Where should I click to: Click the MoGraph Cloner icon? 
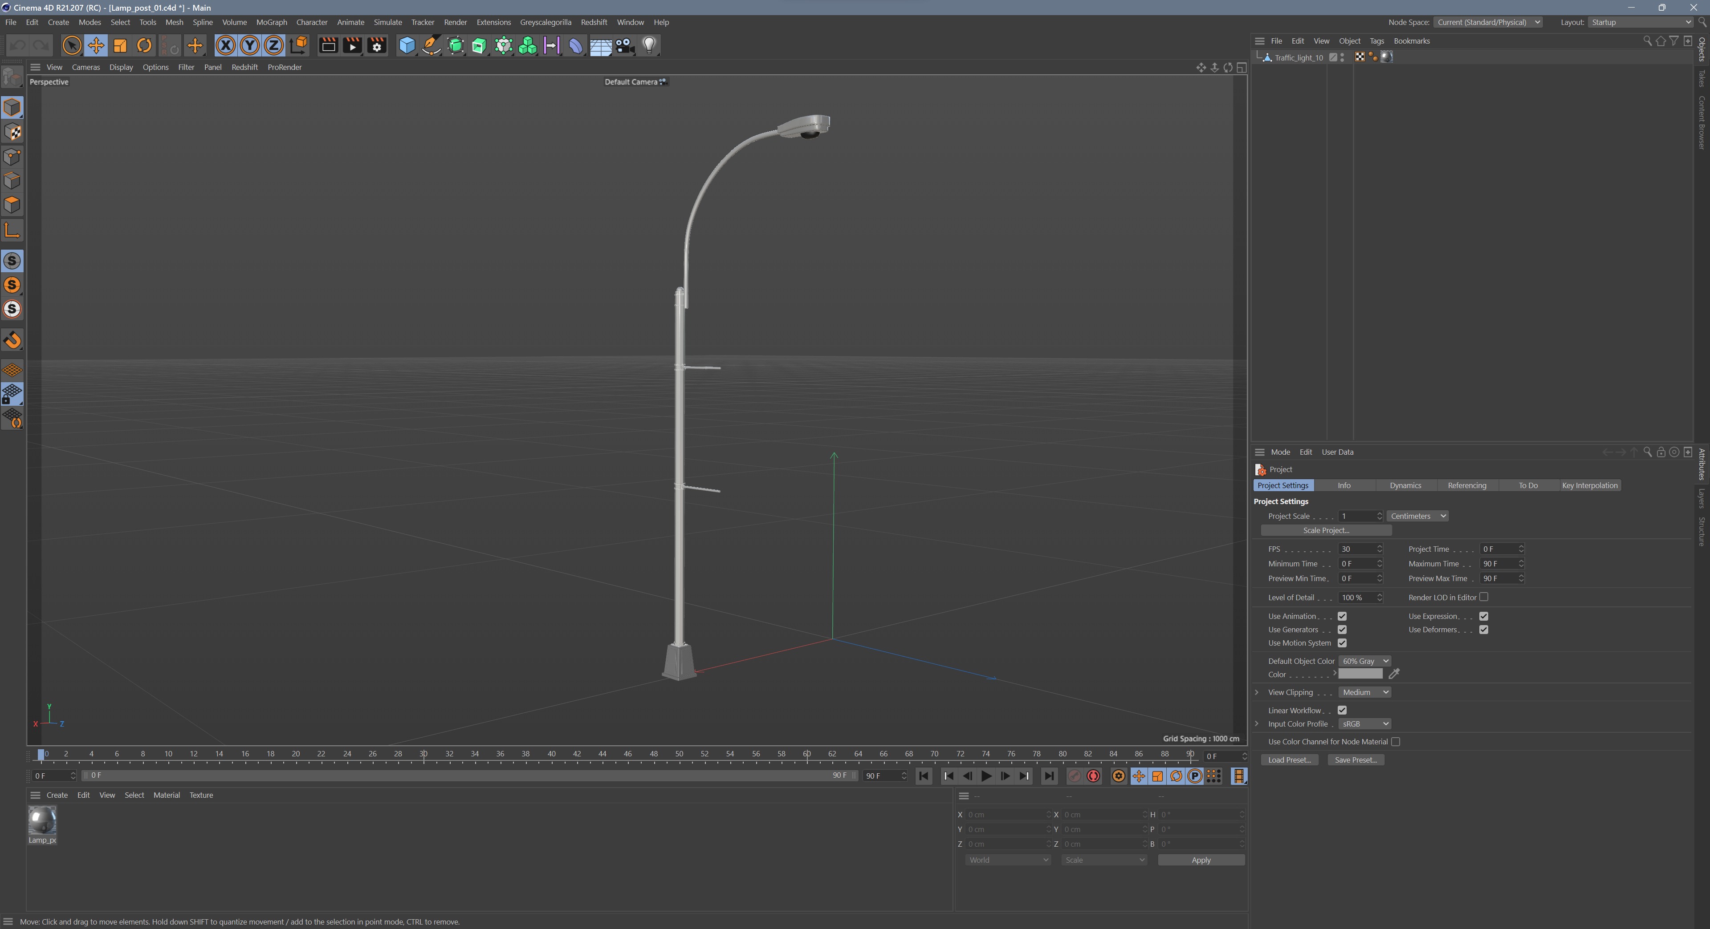click(x=528, y=46)
